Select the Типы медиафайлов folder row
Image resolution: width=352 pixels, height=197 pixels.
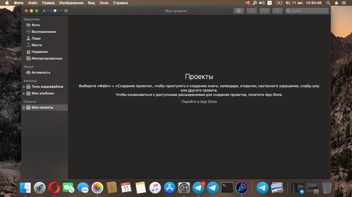45,87
